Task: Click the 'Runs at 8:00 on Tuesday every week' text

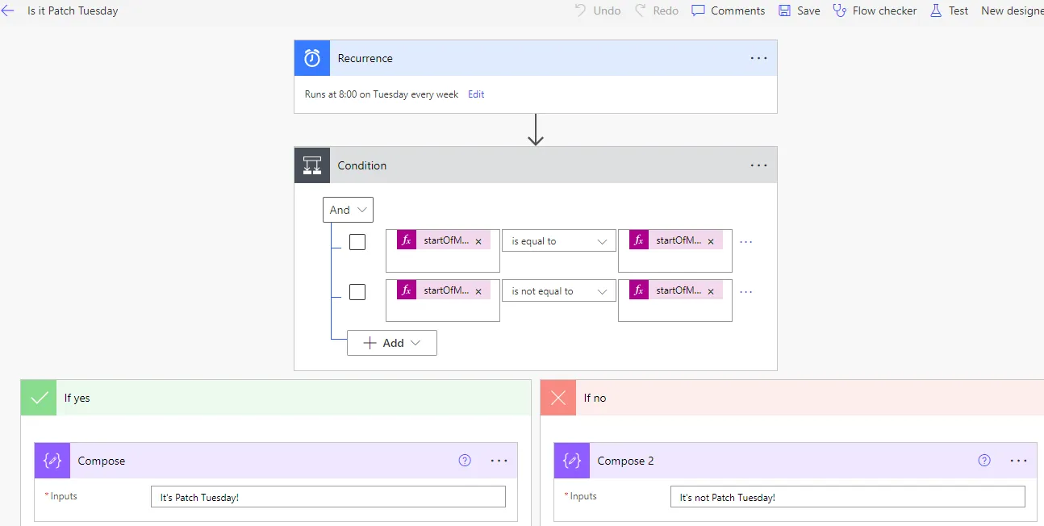Action: point(382,94)
